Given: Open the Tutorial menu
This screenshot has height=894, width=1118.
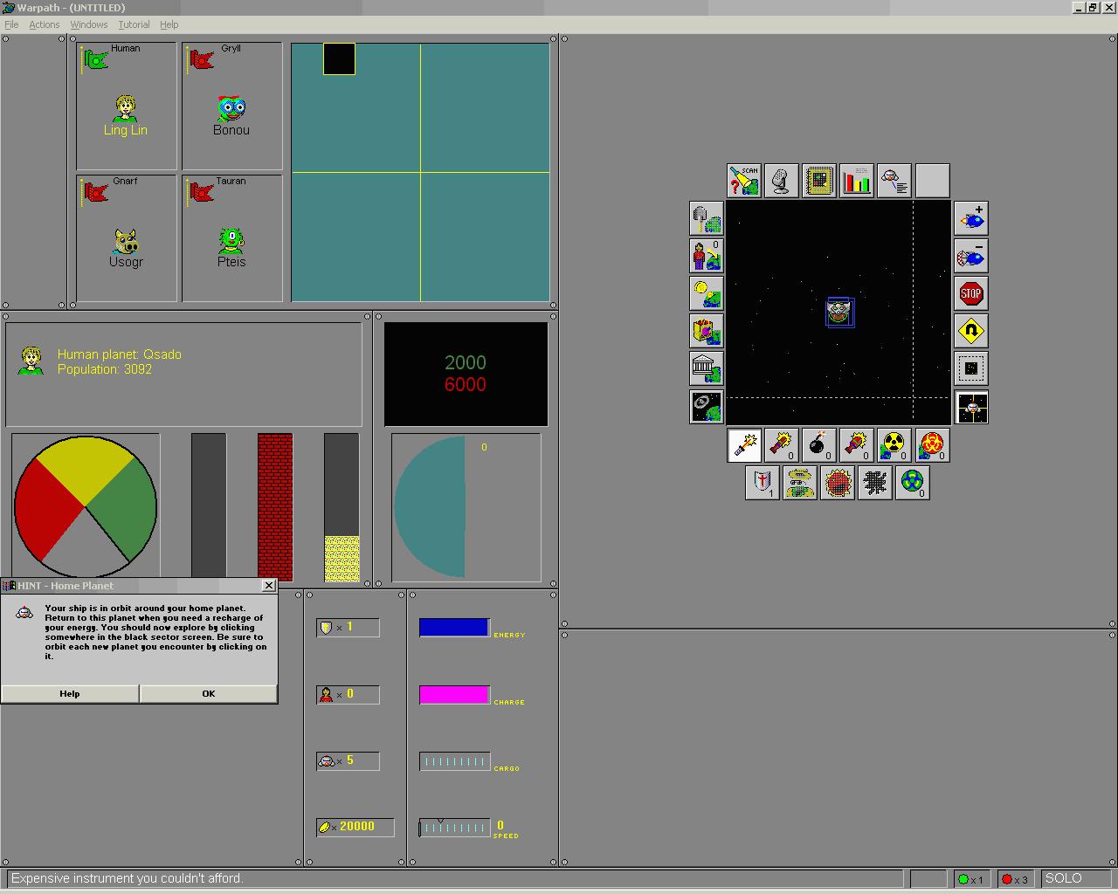Looking at the screenshot, I should pos(134,24).
